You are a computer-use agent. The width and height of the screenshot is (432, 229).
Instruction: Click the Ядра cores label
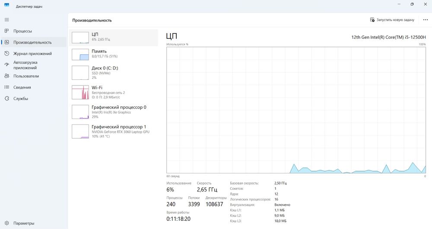coord(234,194)
